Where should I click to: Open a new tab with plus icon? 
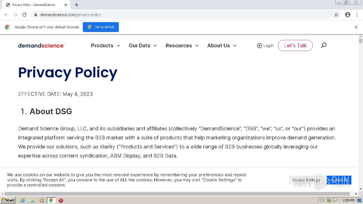click(x=77, y=5)
